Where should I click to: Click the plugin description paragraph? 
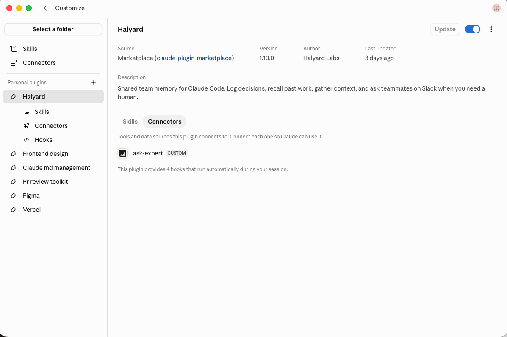pos(301,93)
